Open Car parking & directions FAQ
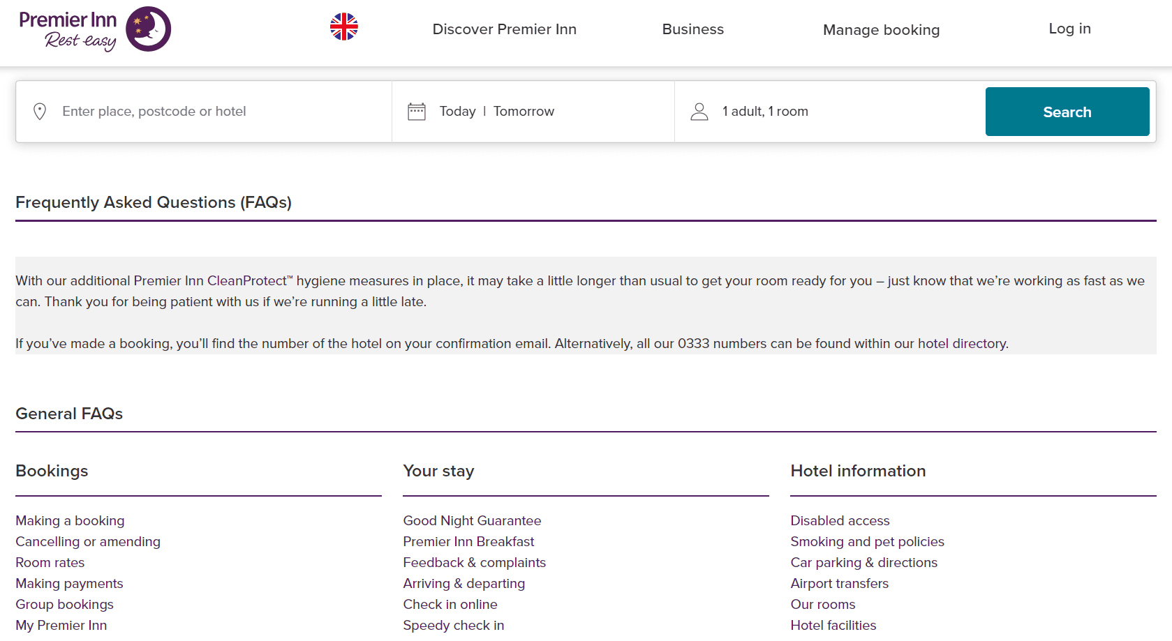 864,563
